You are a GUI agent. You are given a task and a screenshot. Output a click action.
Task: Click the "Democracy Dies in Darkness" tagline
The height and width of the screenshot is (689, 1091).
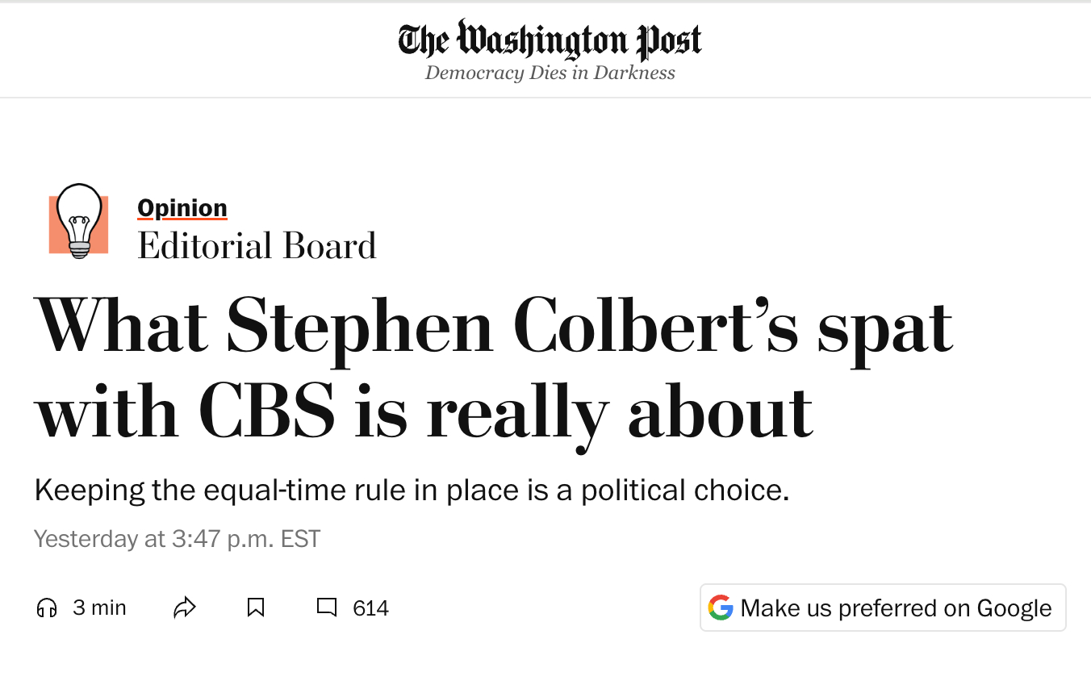pos(550,73)
